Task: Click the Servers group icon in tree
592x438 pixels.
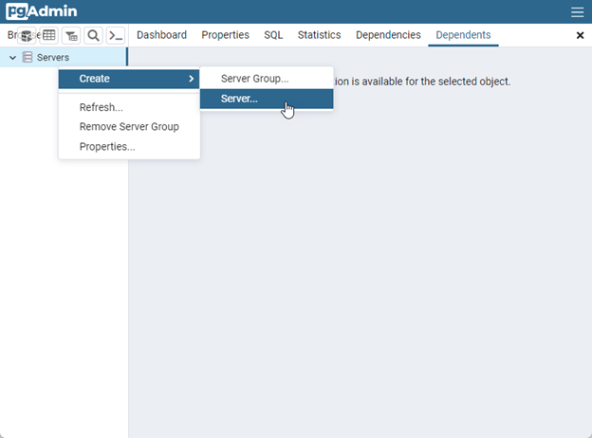Action: [28, 57]
